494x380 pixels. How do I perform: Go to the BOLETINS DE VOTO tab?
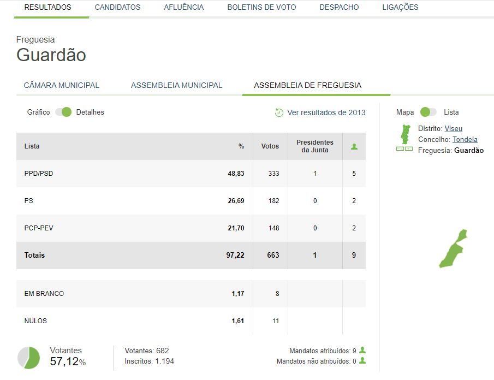pos(261,8)
